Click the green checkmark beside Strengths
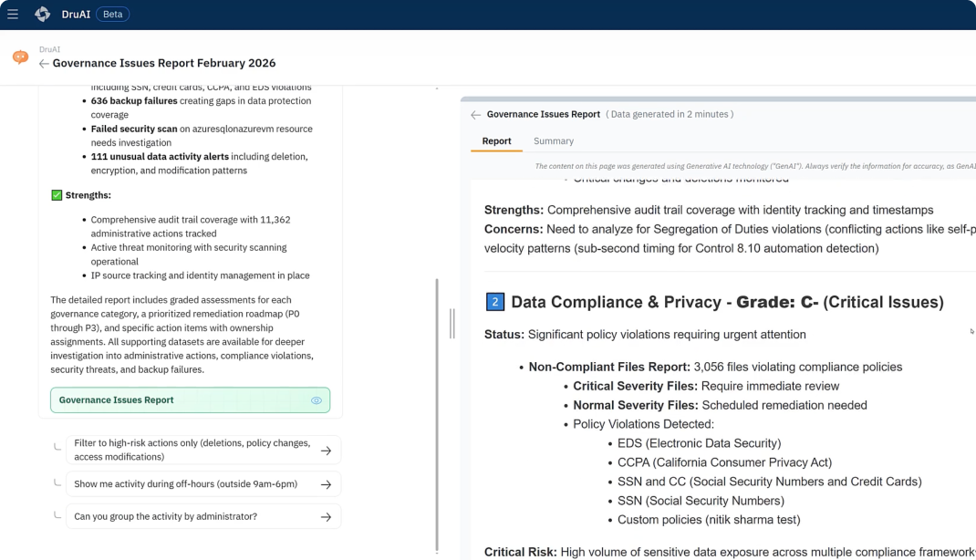 pyautogui.click(x=57, y=195)
